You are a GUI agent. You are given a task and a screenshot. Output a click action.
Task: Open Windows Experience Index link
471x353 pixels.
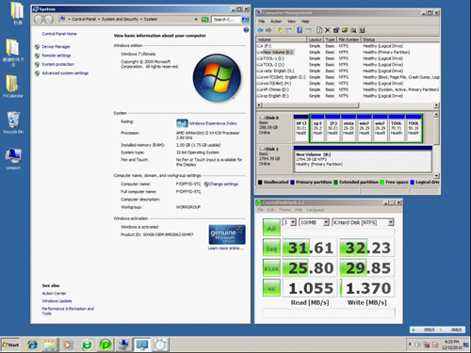(x=213, y=123)
